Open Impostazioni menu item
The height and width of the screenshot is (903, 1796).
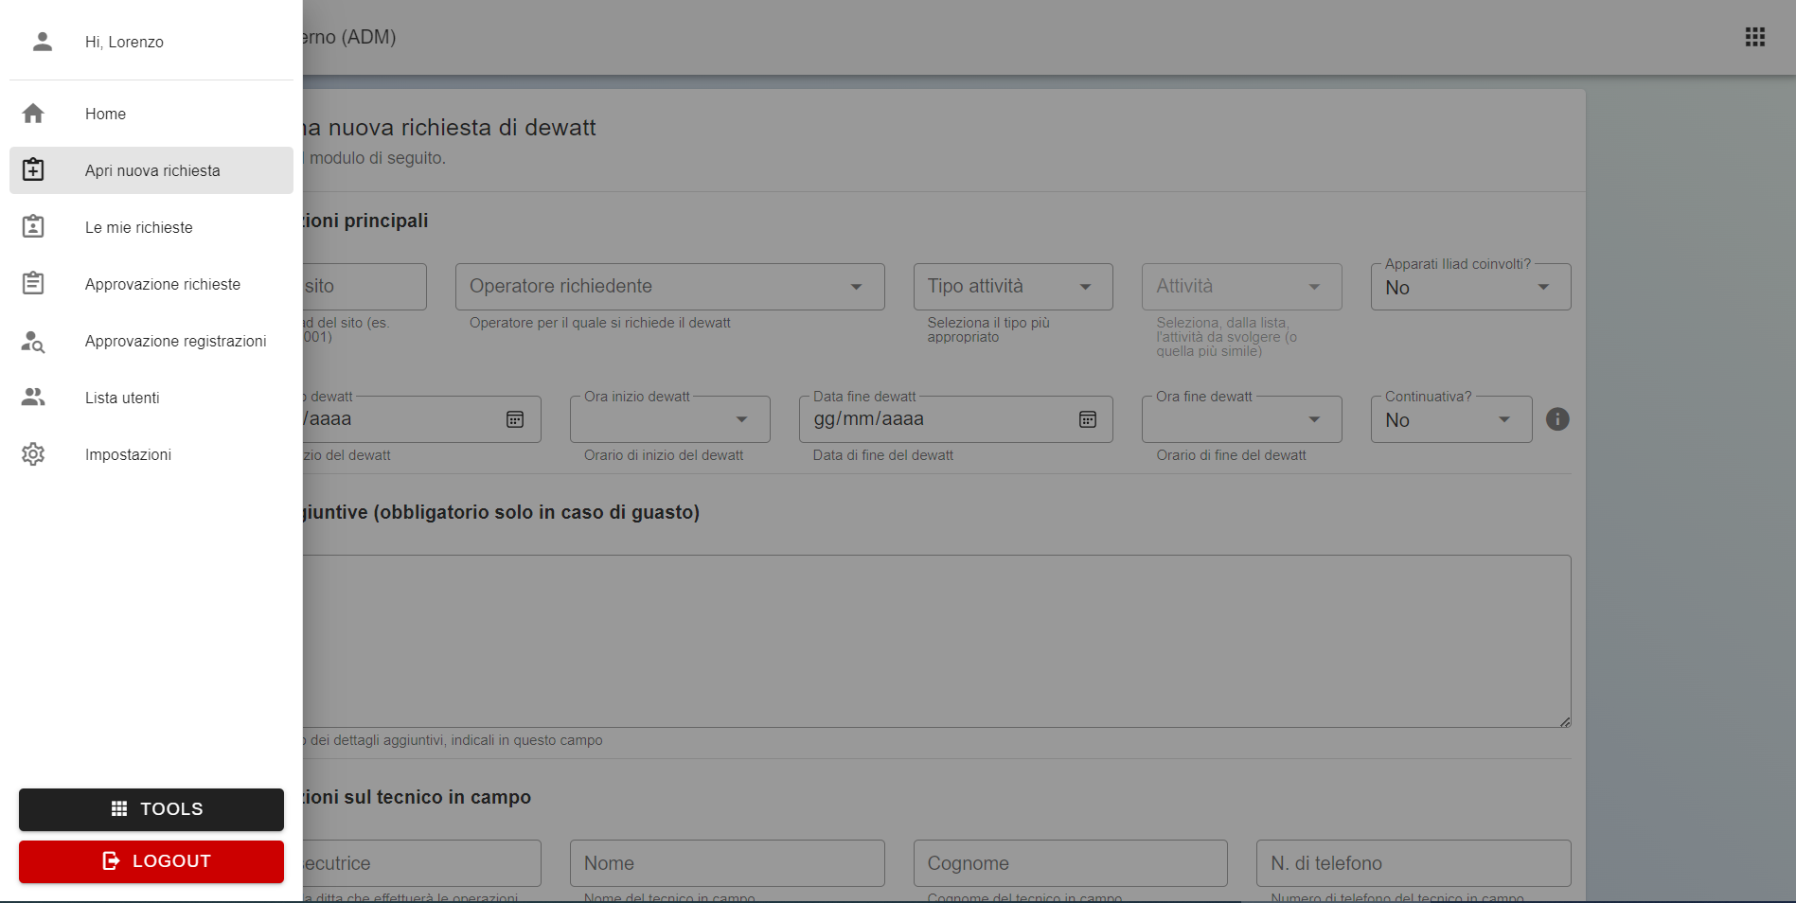point(151,454)
